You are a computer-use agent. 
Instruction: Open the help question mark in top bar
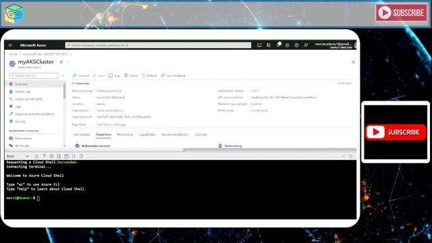coord(296,45)
